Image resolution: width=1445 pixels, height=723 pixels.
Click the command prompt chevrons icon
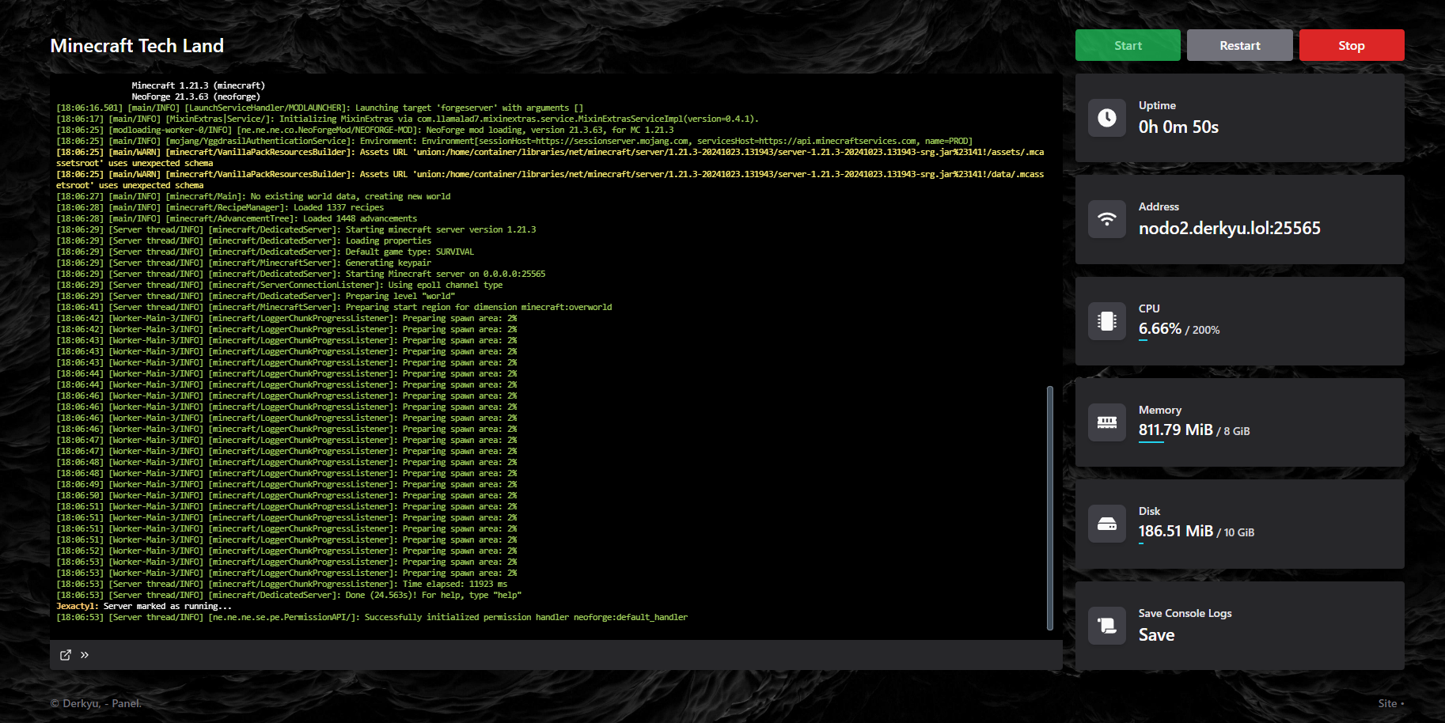pyautogui.click(x=85, y=655)
